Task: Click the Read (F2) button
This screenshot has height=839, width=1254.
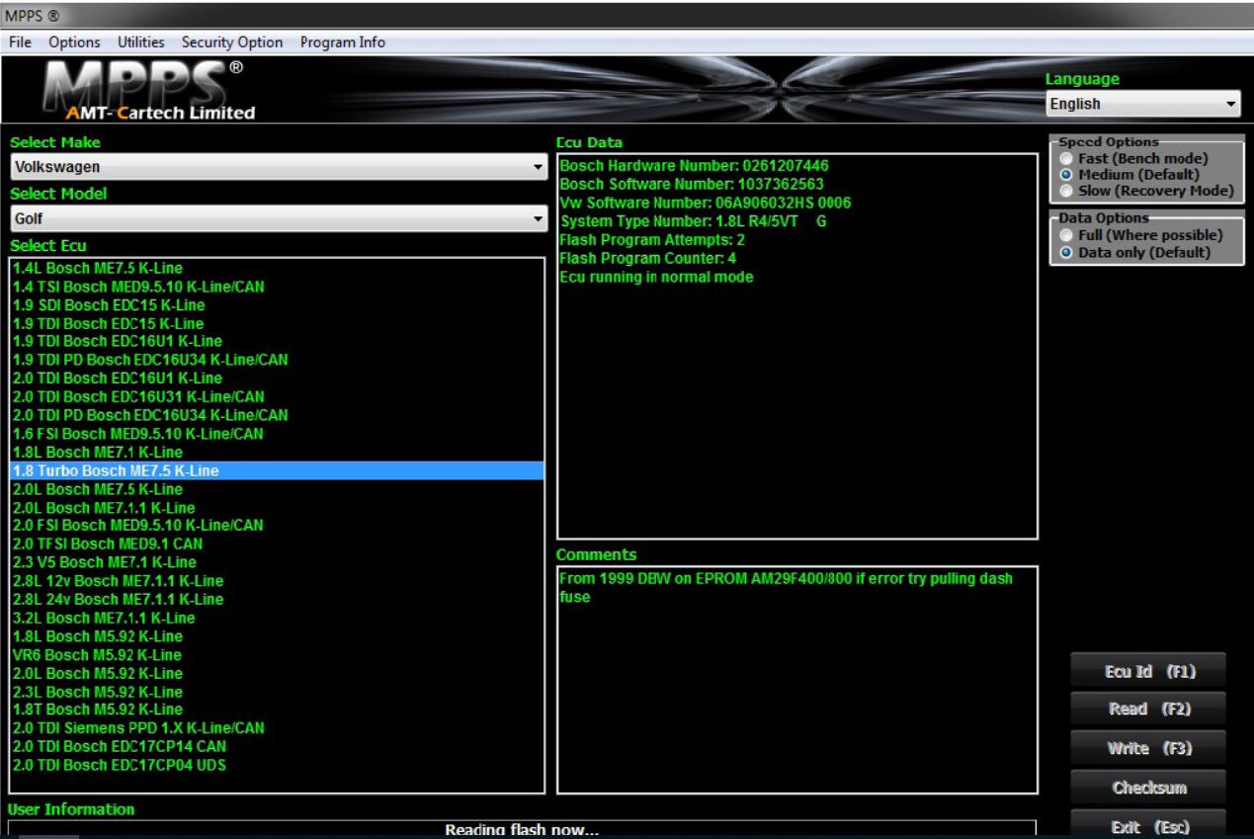Action: coord(1147,710)
